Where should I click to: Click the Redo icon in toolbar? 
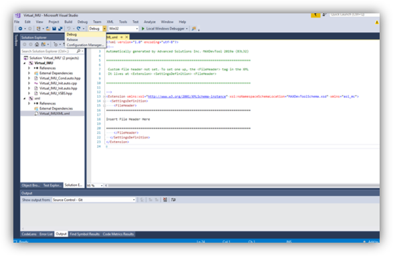(x=78, y=29)
